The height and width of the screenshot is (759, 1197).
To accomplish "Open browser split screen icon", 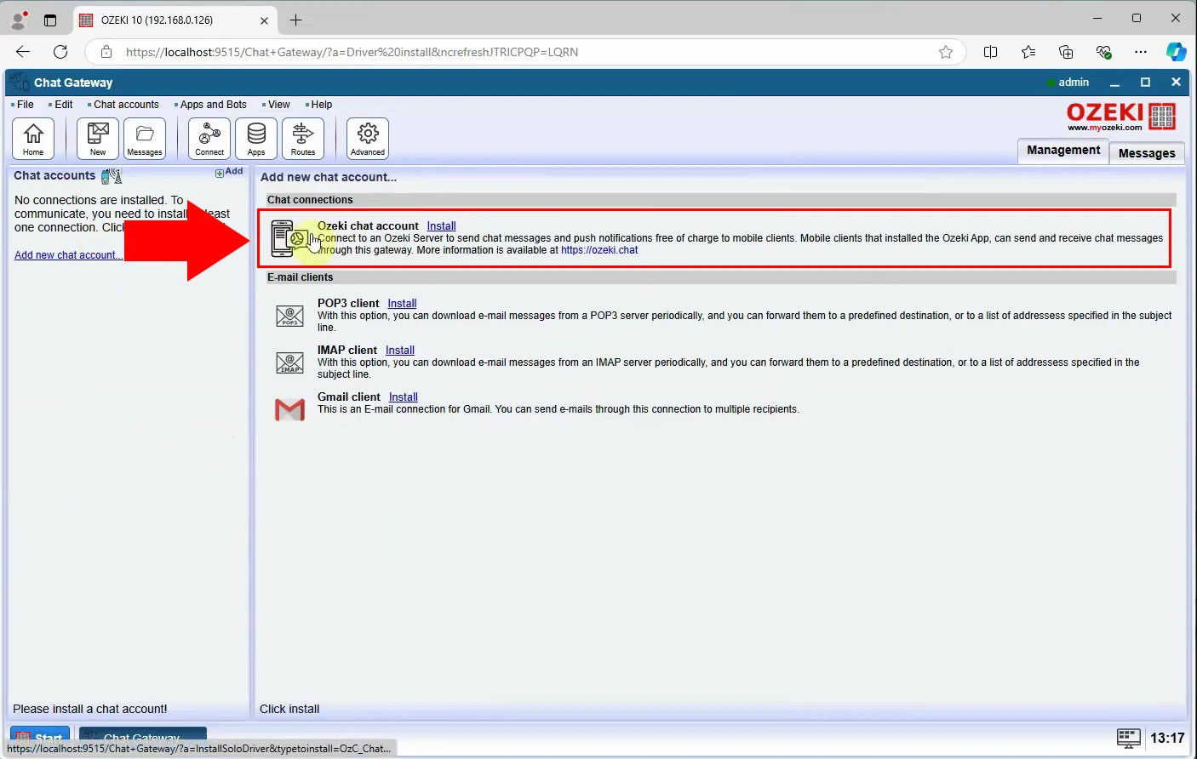I will click(990, 52).
